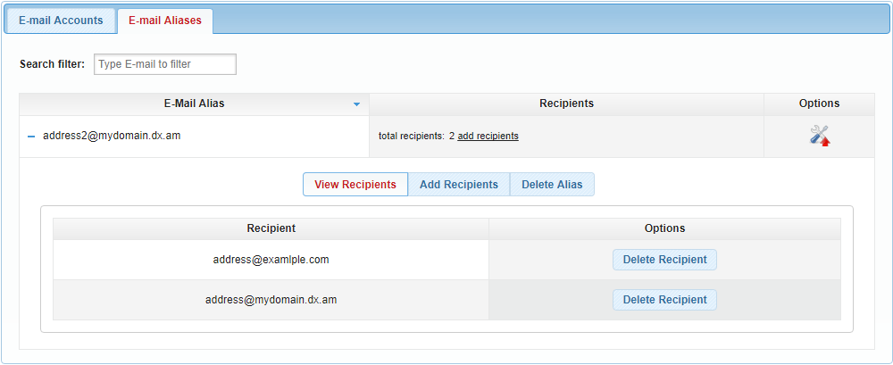Select the address@mydomain.dx.am recipient cell
This screenshot has height=365, width=893.
pyautogui.click(x=271, y=300)
